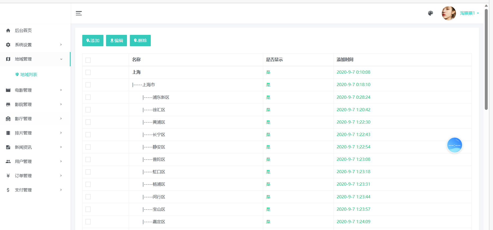Click the gear icon beside 系统设置
This screenshot has height=230, width=493.
pos(8,45)
